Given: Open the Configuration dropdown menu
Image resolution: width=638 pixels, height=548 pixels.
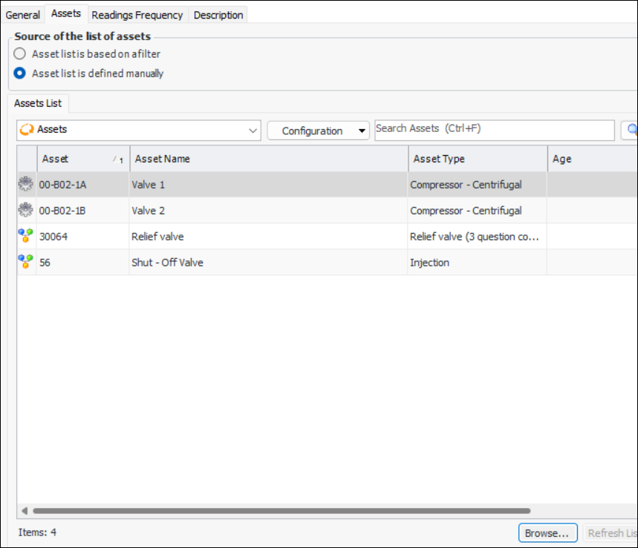Looking at the screenshot, I should (318, 131).
